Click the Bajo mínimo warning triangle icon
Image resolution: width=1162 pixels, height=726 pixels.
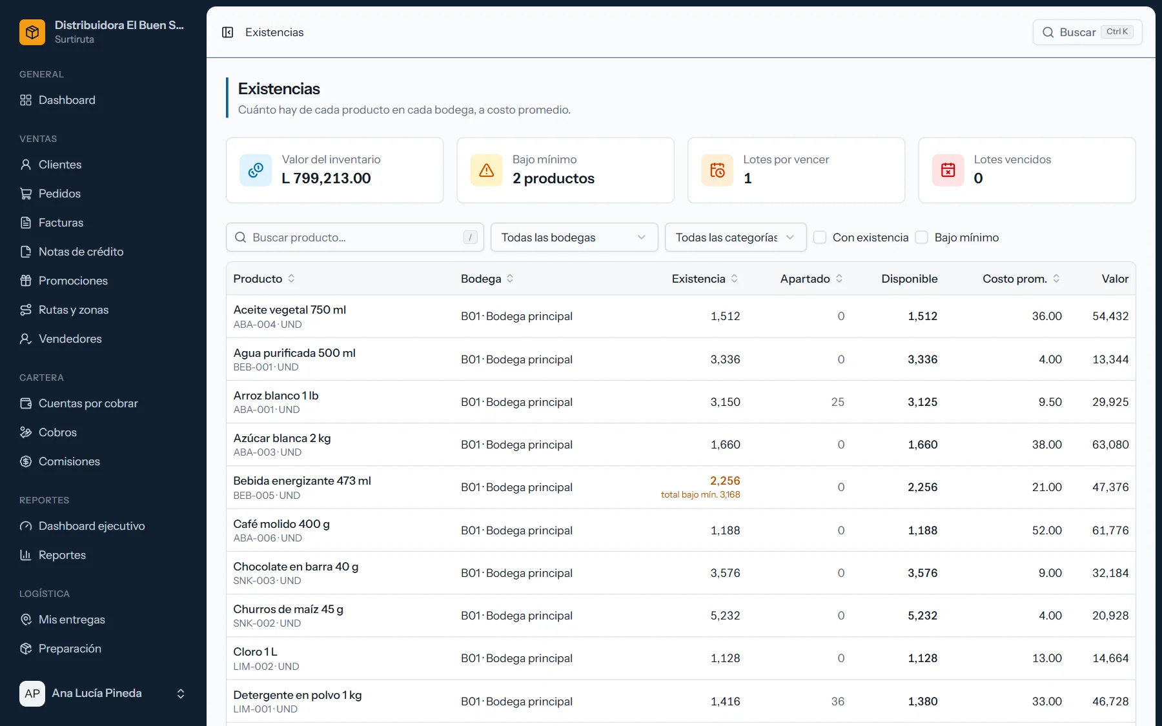pos(487,170)
